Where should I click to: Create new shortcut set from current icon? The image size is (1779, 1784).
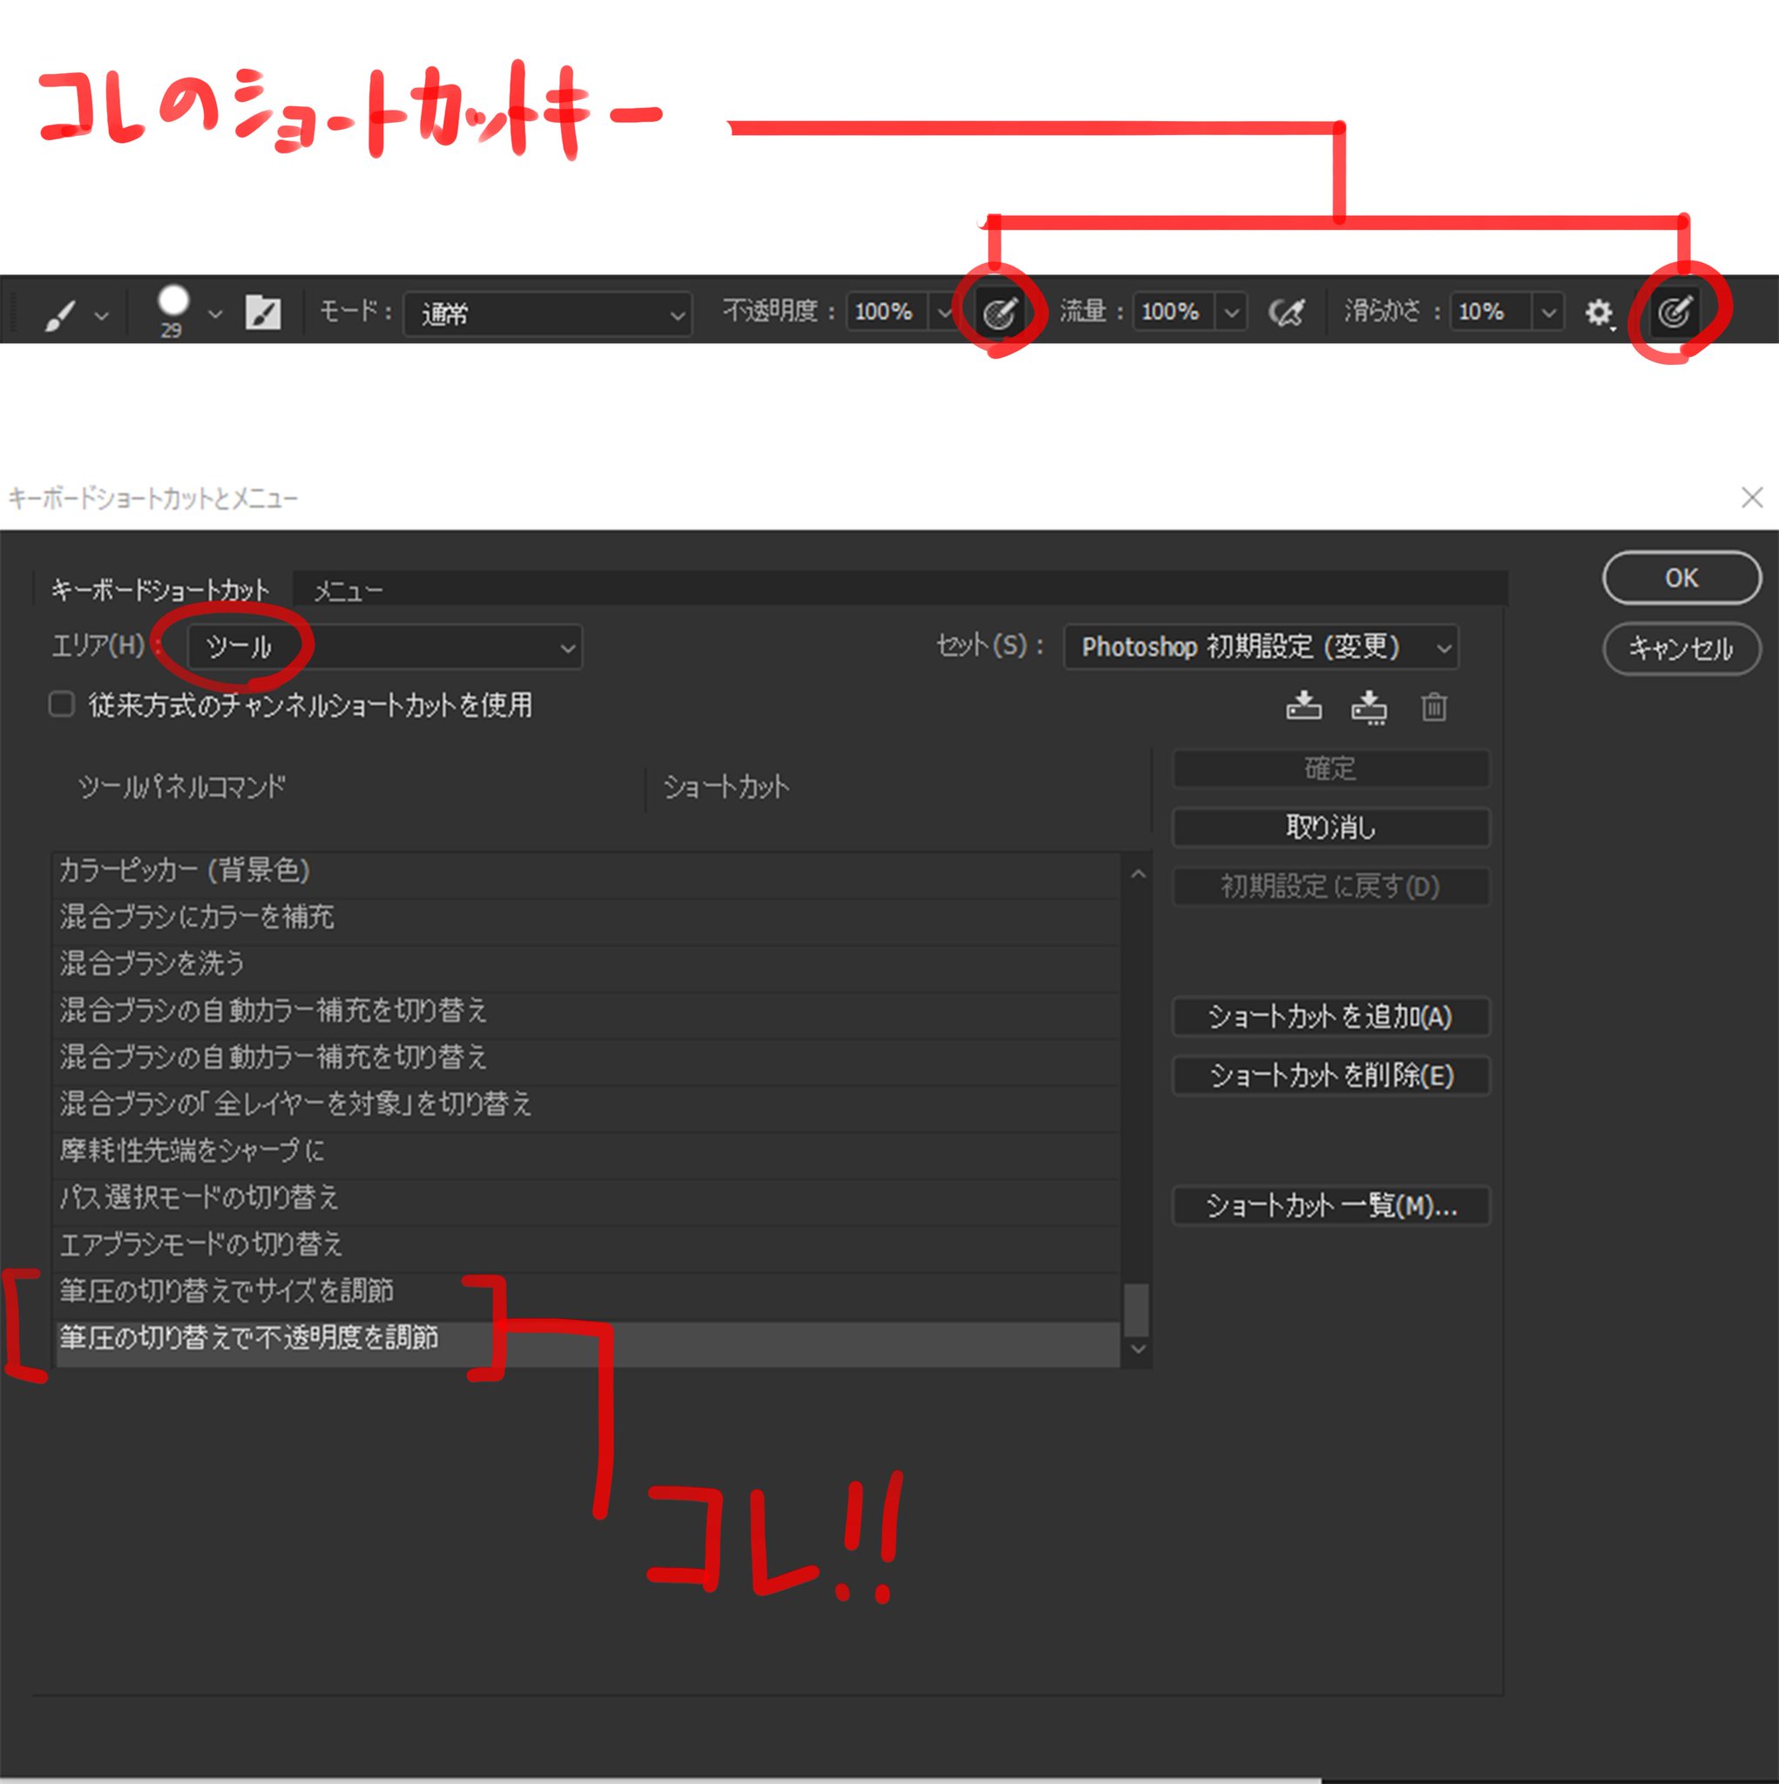1368,706
